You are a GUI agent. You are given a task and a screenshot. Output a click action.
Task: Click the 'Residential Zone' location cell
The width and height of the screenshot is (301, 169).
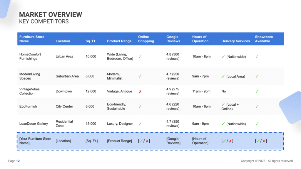click(x=64, y=124)
